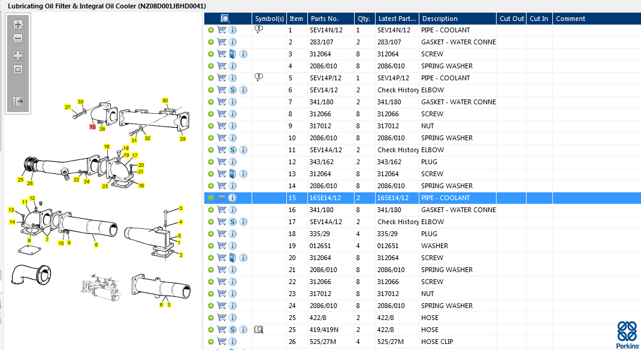The image size is (641, 350).
Task: Click the Cut Out column header
Action: tap(512, 19)
